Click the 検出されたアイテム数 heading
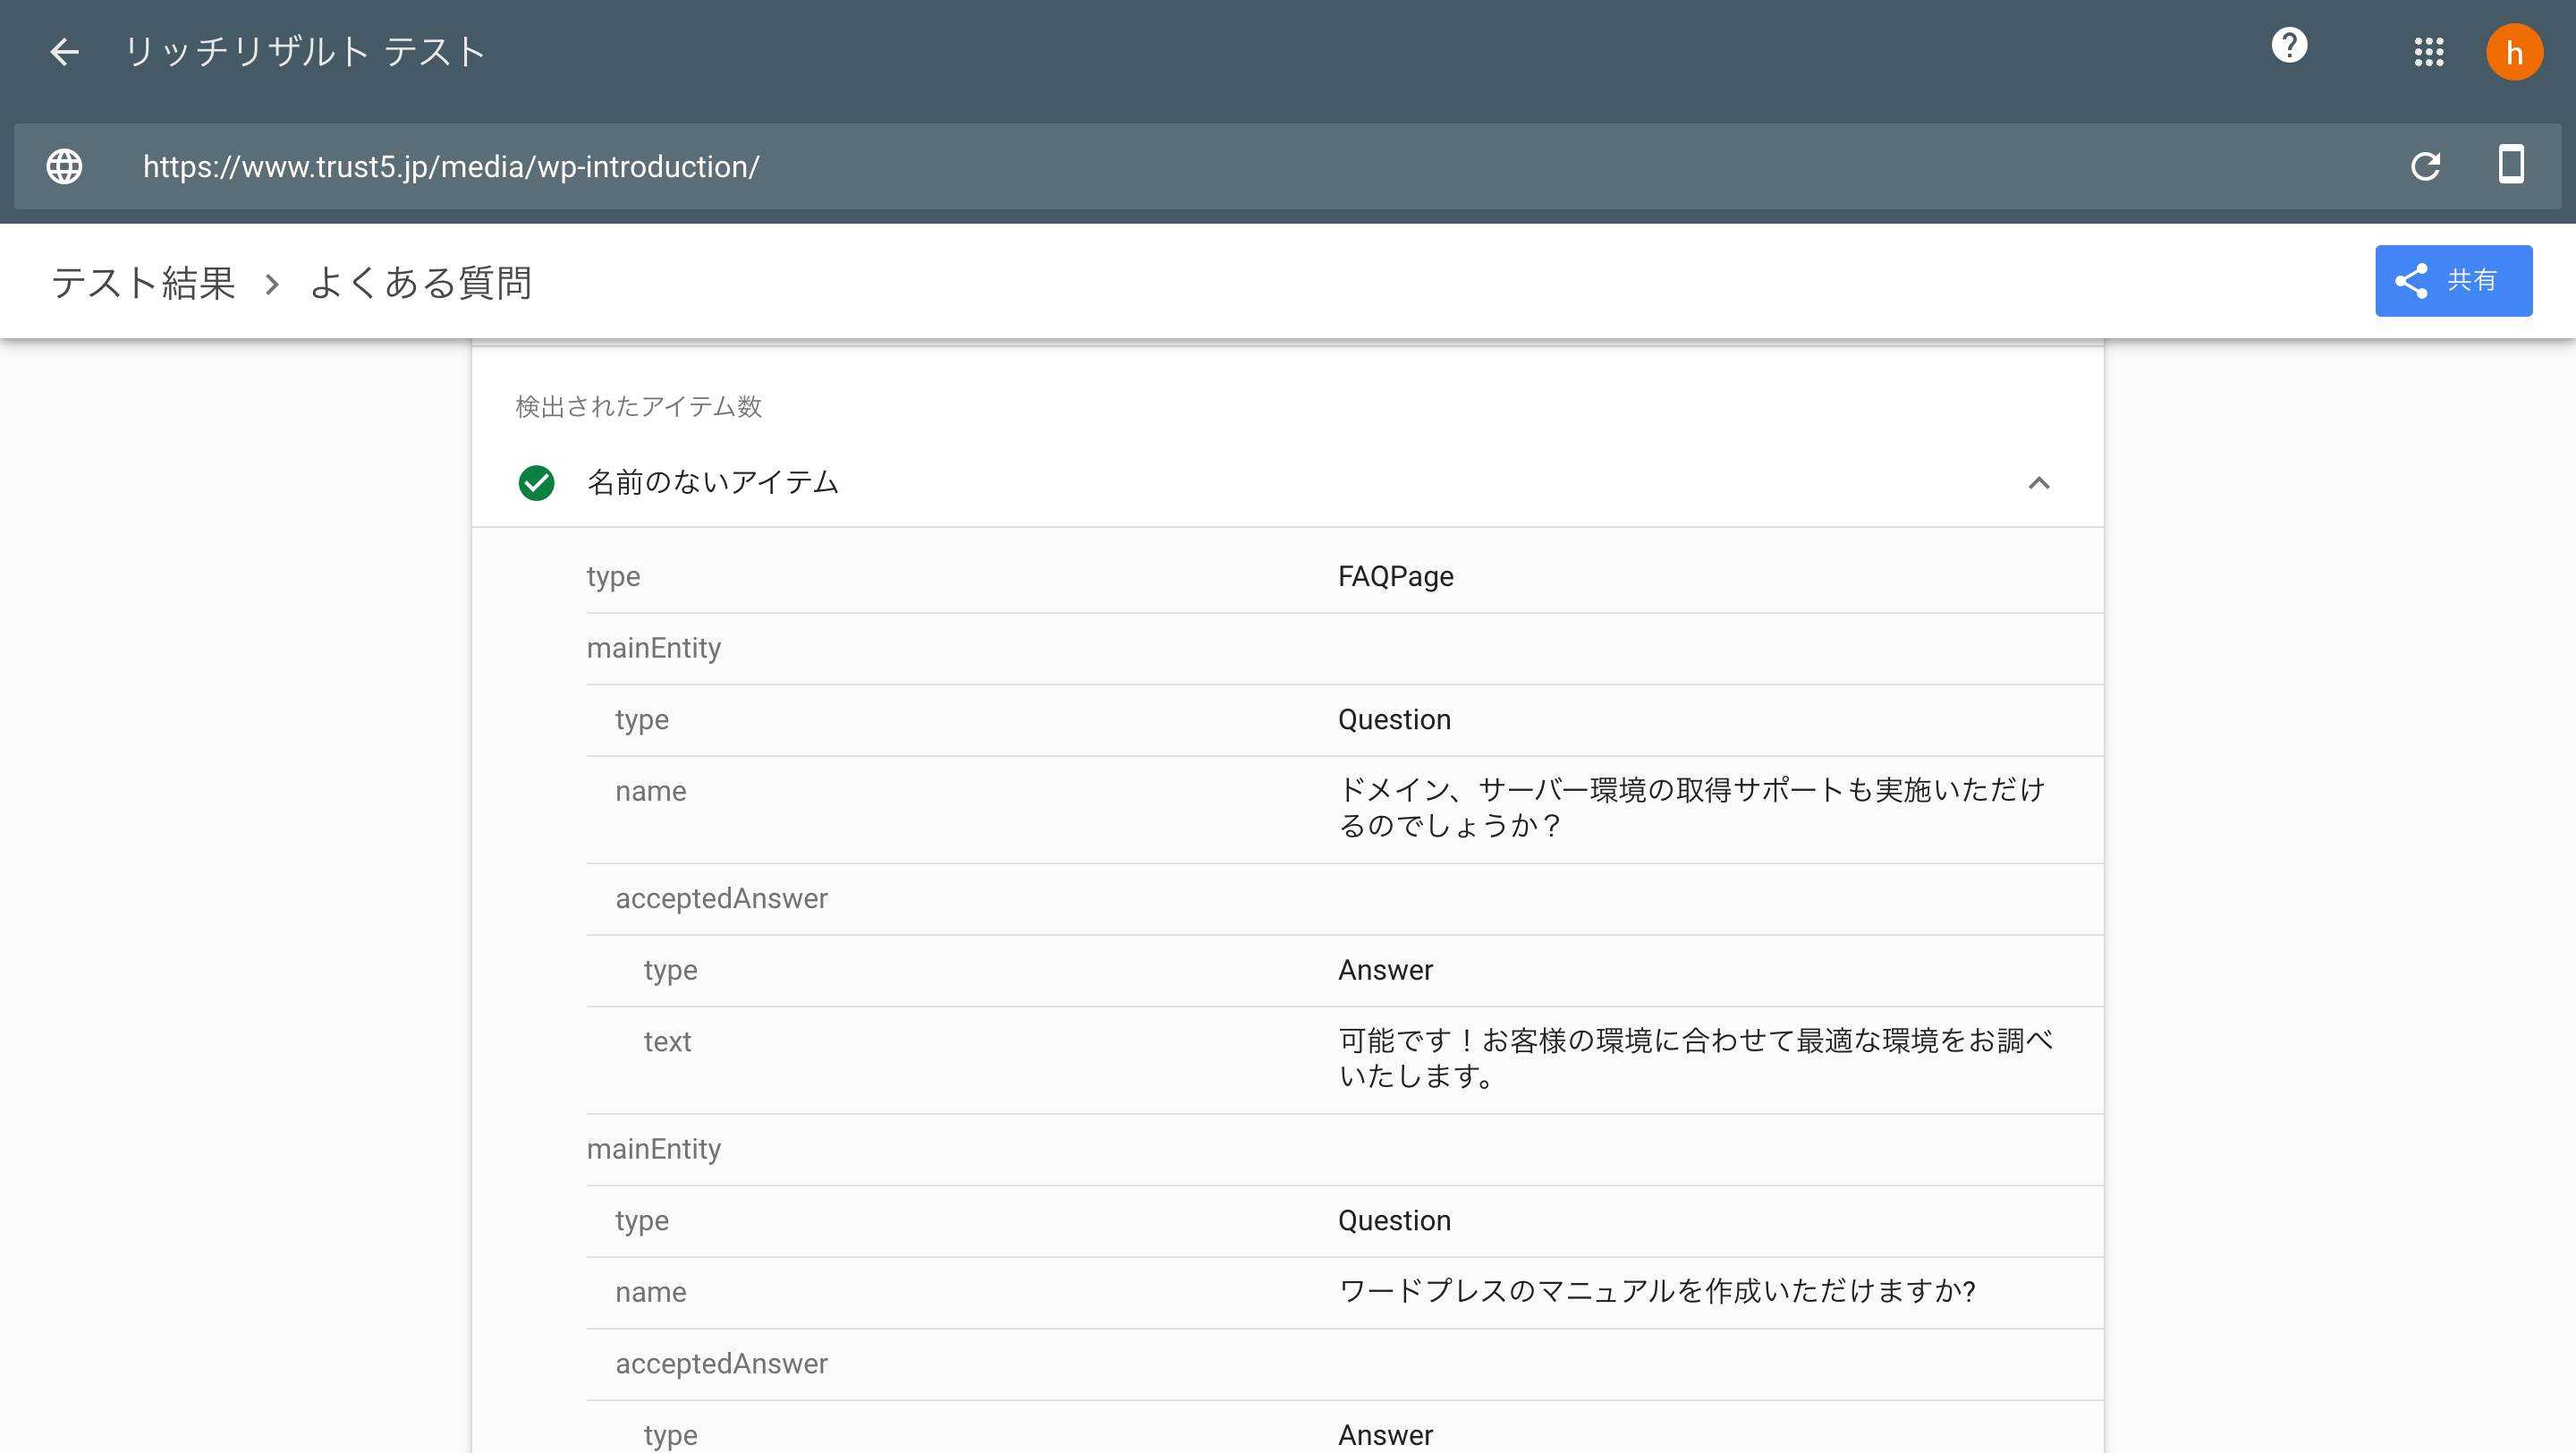2576x1453 pixels. [638, 407]
